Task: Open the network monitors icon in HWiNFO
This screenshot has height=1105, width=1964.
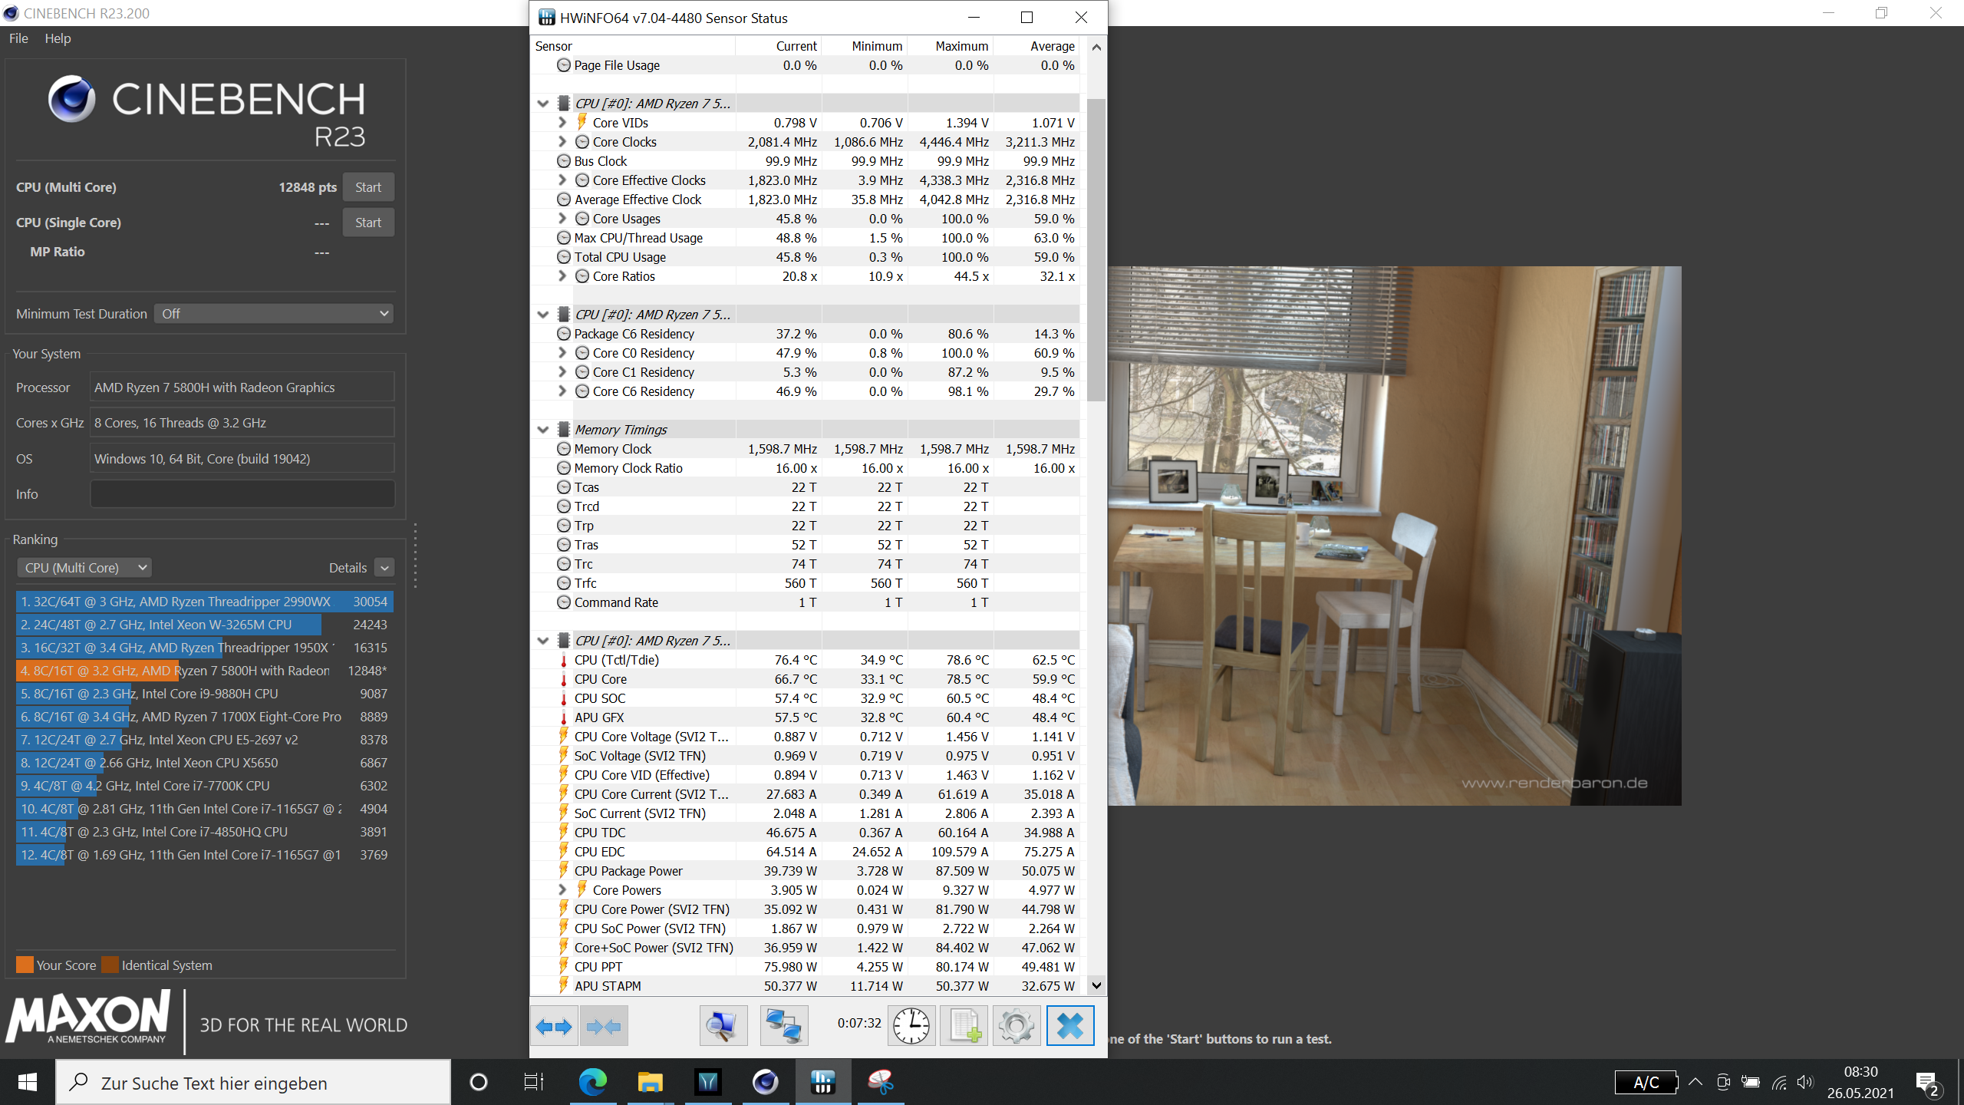Action: [783, 1025]
